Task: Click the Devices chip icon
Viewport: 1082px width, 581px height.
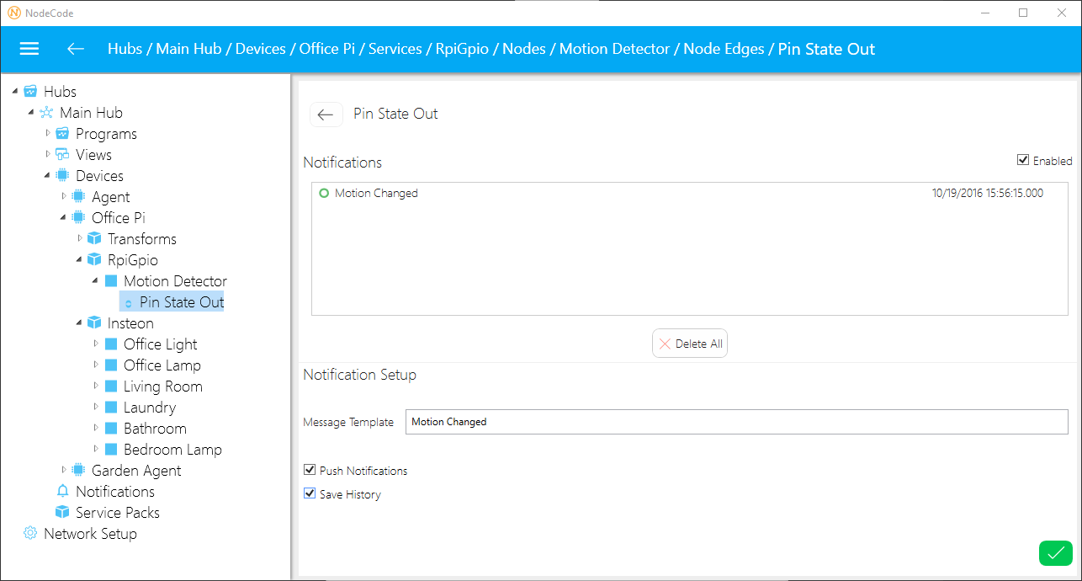Action: 62,176
